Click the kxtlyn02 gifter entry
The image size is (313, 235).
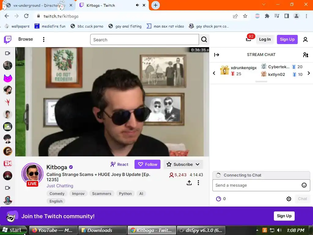pyautogui.click(x=282, y=74)
